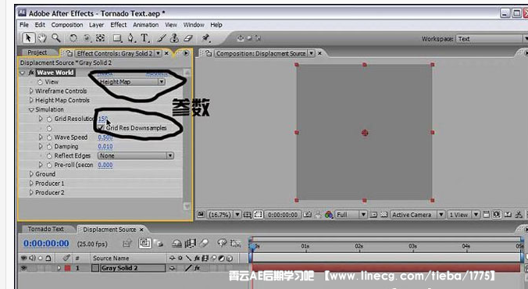Expand the Producer 2 group
This screenshot has height=289, width=528.
point(31,192)
